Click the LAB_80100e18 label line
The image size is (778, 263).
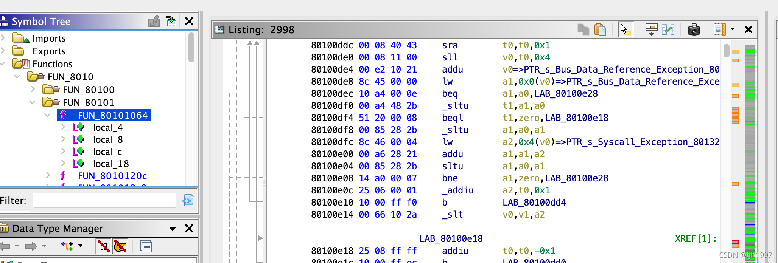451,239
